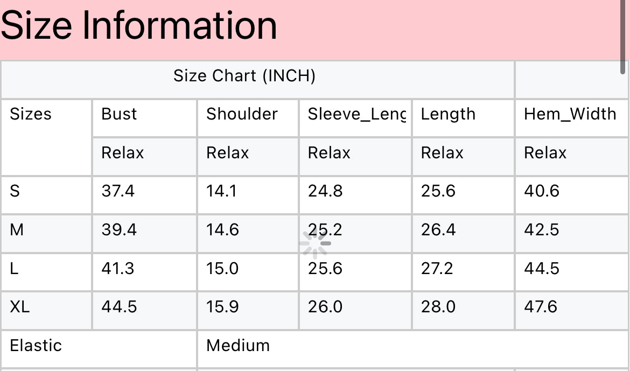Select the size XL row label
The width and height of the screenshot is (630, 371).
[x=20, y=307]
